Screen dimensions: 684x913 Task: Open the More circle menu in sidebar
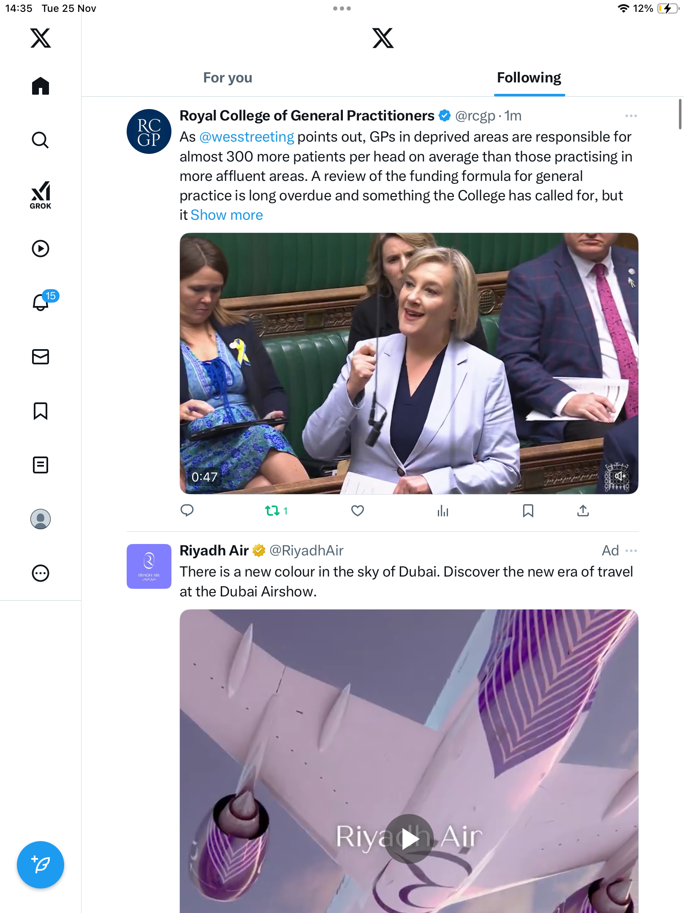[41, 573]
